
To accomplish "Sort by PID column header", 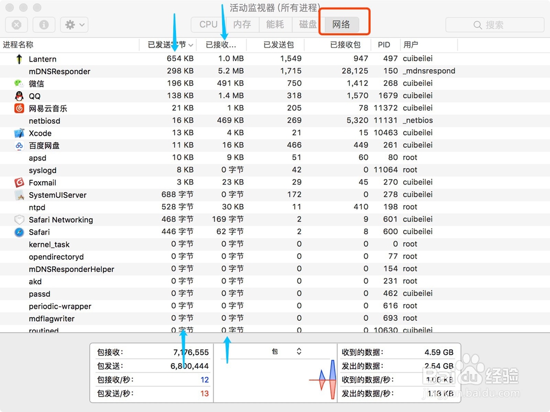I will (x=385, y=45).
